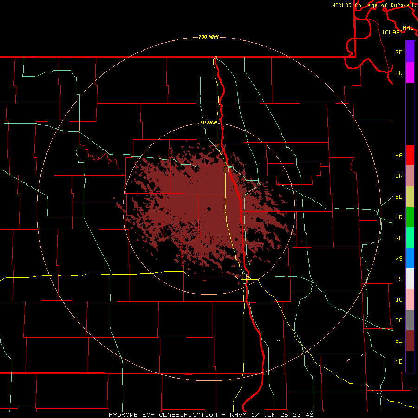Click the "HA" legend label
418x418 pixels.
[398, 156]
